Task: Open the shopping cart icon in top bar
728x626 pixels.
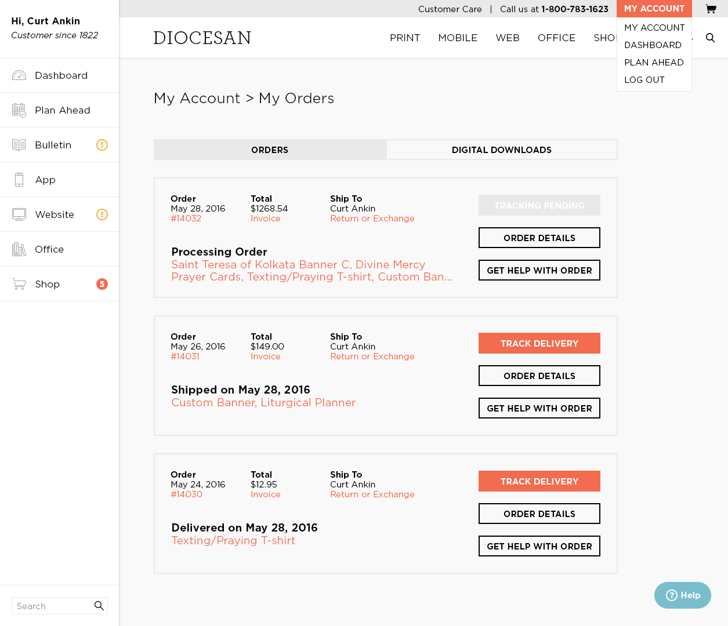Action: coord(711,9)
